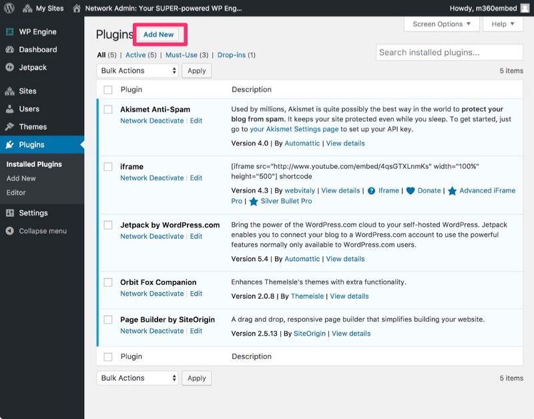Viewport: 534px width, 419px height.
Task: View details for Orbit Fox Companion
Action: click(349, 296)
